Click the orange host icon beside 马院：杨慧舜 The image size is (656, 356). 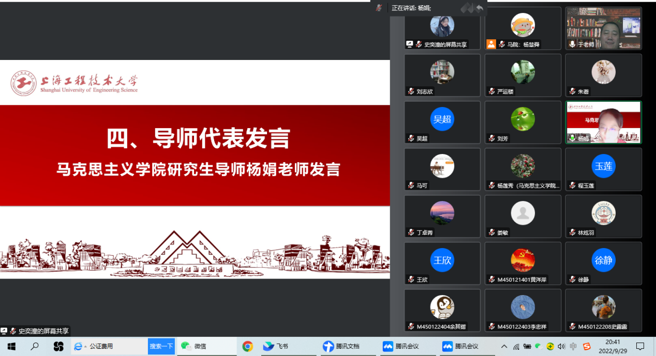tap(491, 44)
